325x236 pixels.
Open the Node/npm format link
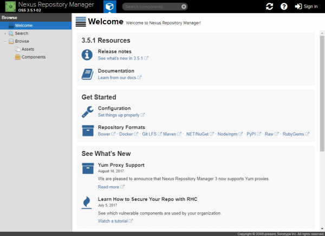(230, 134)
